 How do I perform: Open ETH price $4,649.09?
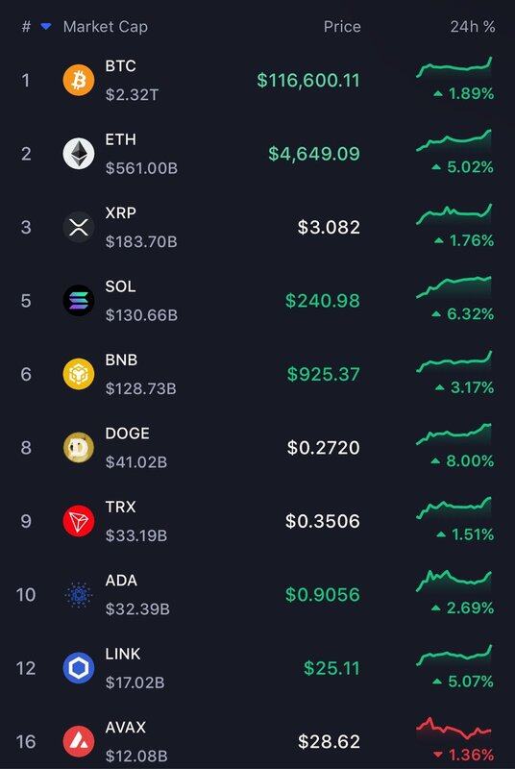pos(314,154)
